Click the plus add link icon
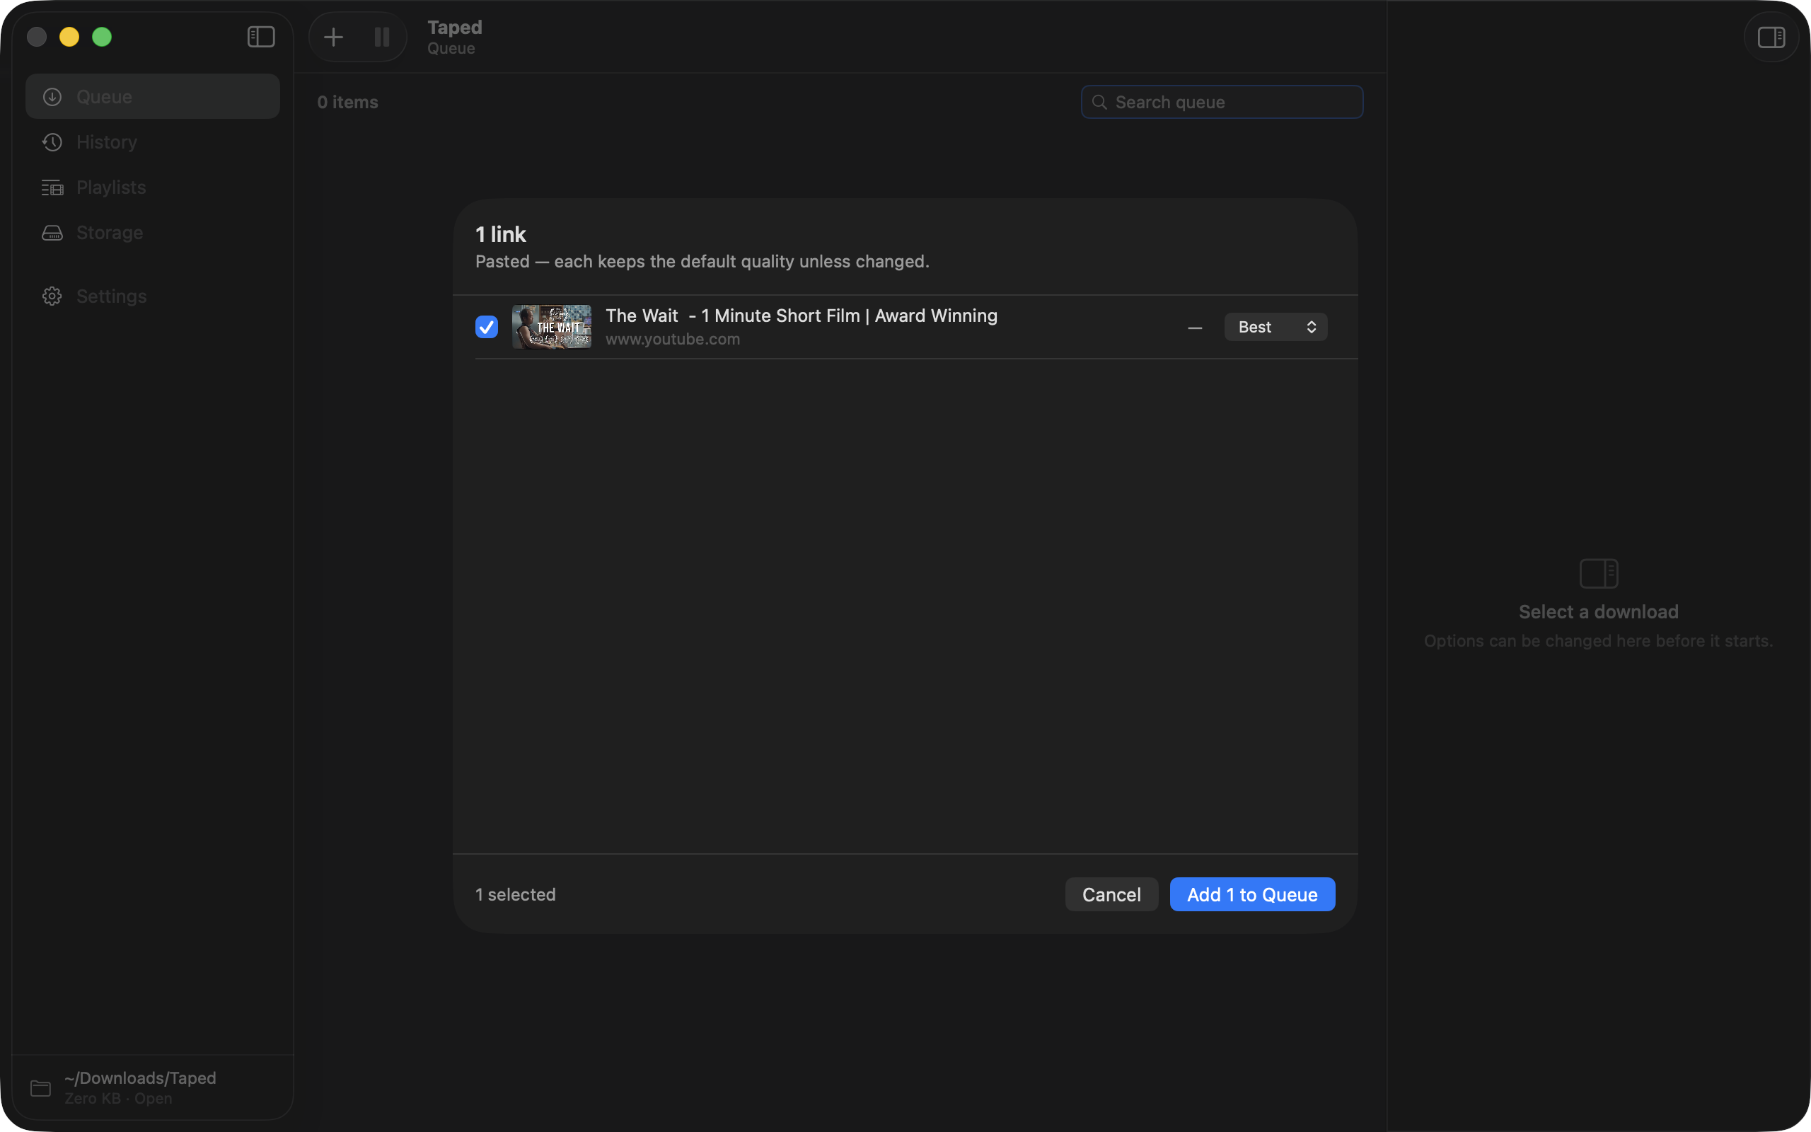Image resolution: width=1811 pixels, height=1132 pixels. 333,37
